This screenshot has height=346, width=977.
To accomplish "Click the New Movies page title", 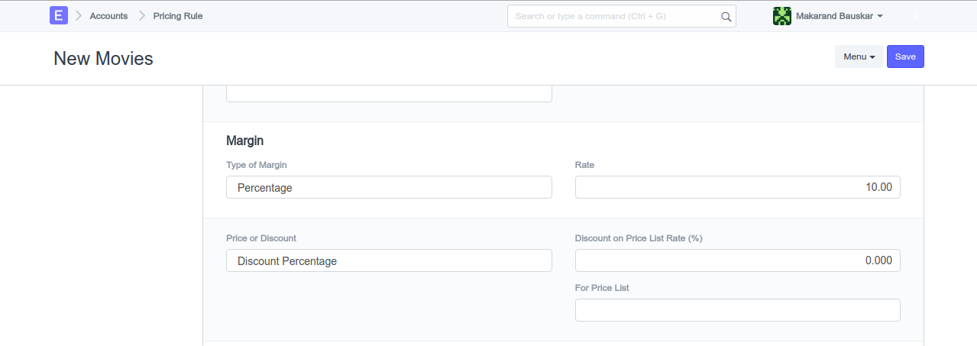I will pos(103,58).
